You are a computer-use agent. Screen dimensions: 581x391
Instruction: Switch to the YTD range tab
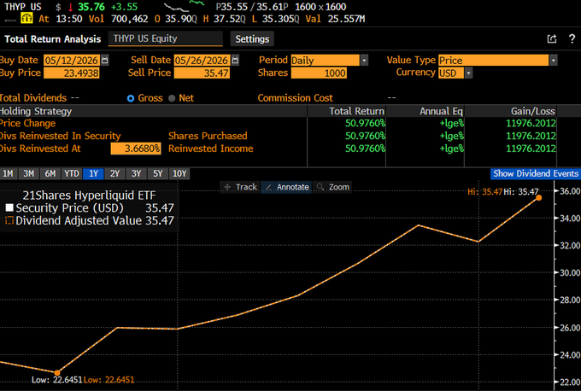point(72,173)
